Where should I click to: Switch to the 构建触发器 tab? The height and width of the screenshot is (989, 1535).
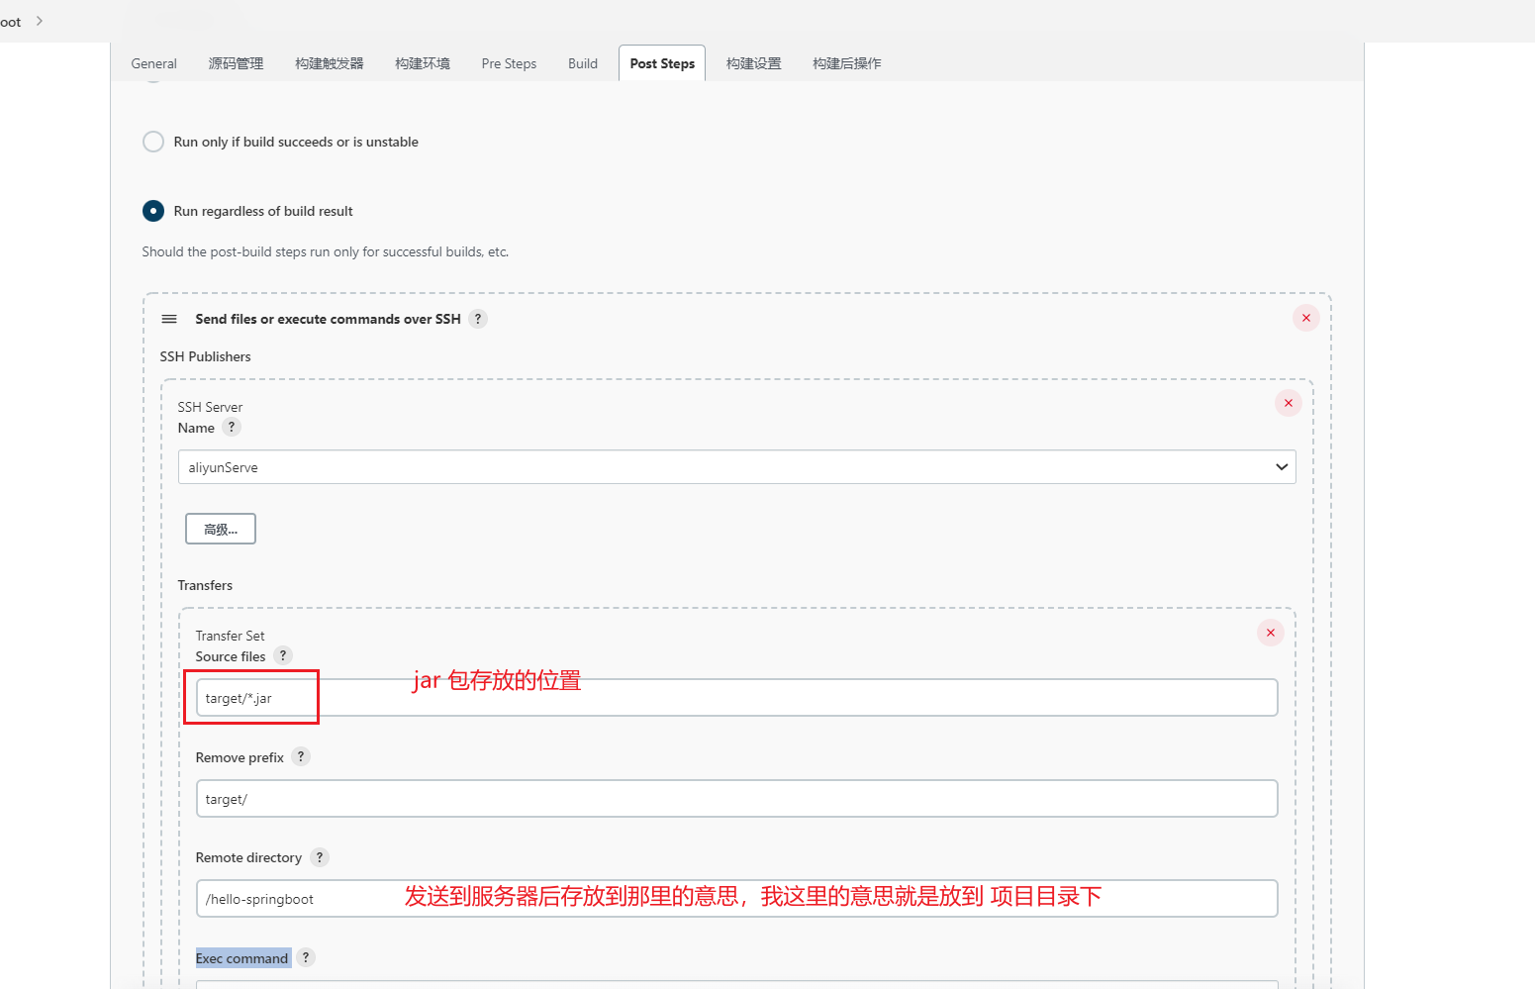(x=330, y=63)
